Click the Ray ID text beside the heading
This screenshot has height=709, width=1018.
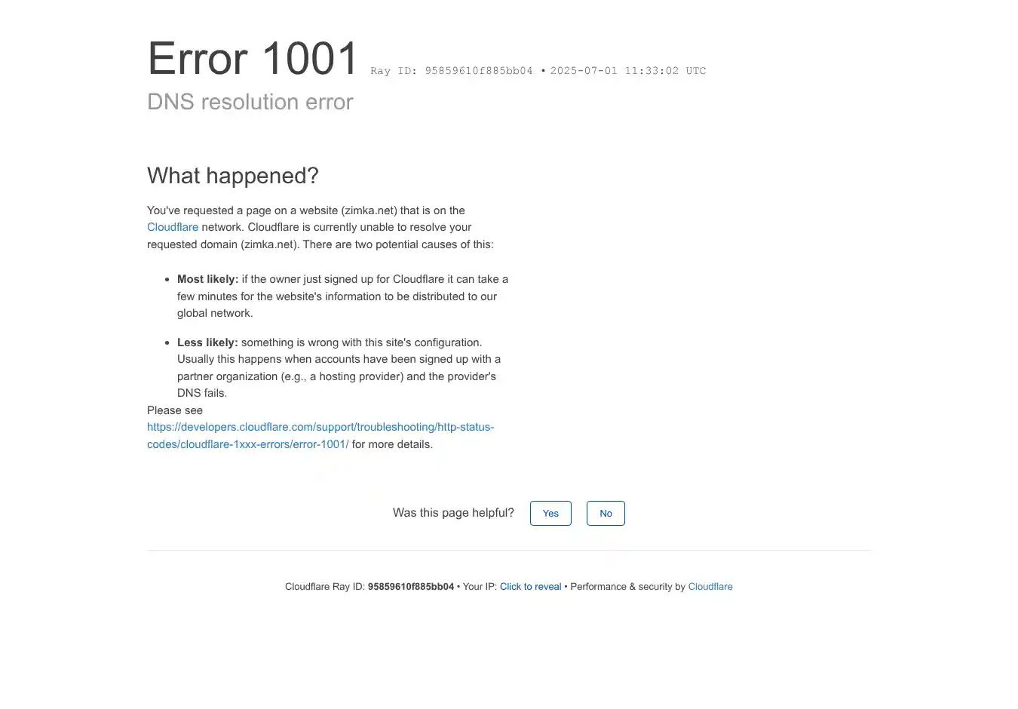(x=451, y=71)
